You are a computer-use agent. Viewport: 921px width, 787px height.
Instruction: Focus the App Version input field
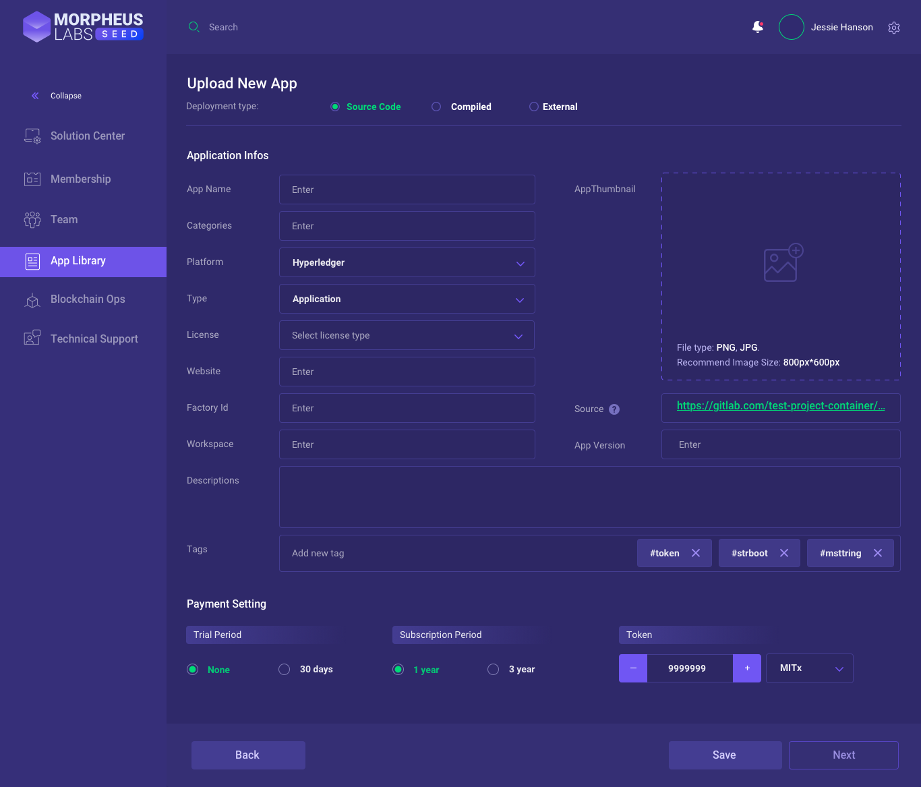click(x=781, y=444)
